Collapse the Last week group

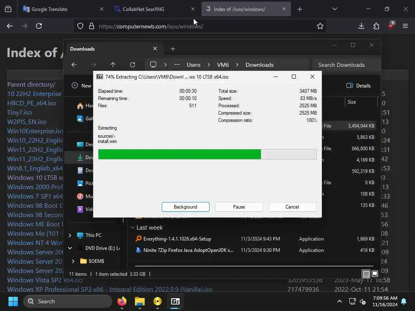(133, 228)
